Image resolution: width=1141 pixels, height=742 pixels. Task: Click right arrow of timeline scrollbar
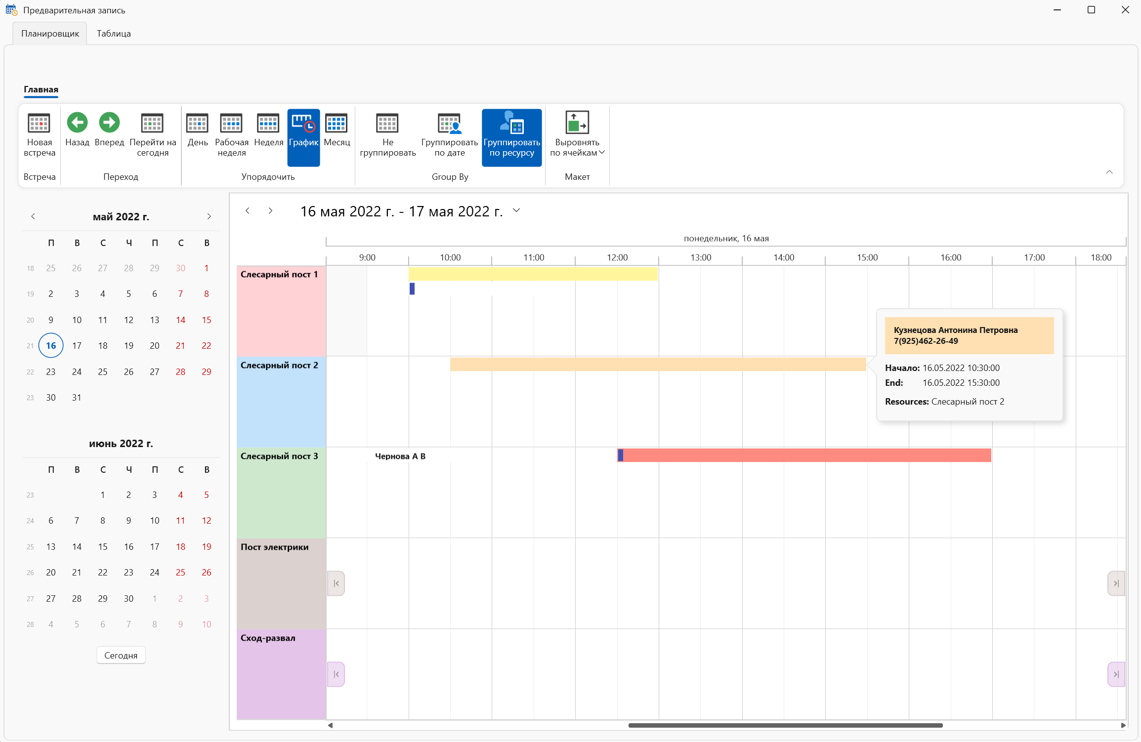pos(1123,725)
